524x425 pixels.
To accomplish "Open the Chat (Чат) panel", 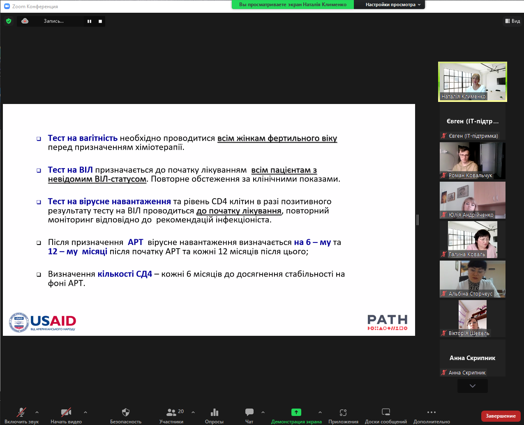I will [249, 412].
